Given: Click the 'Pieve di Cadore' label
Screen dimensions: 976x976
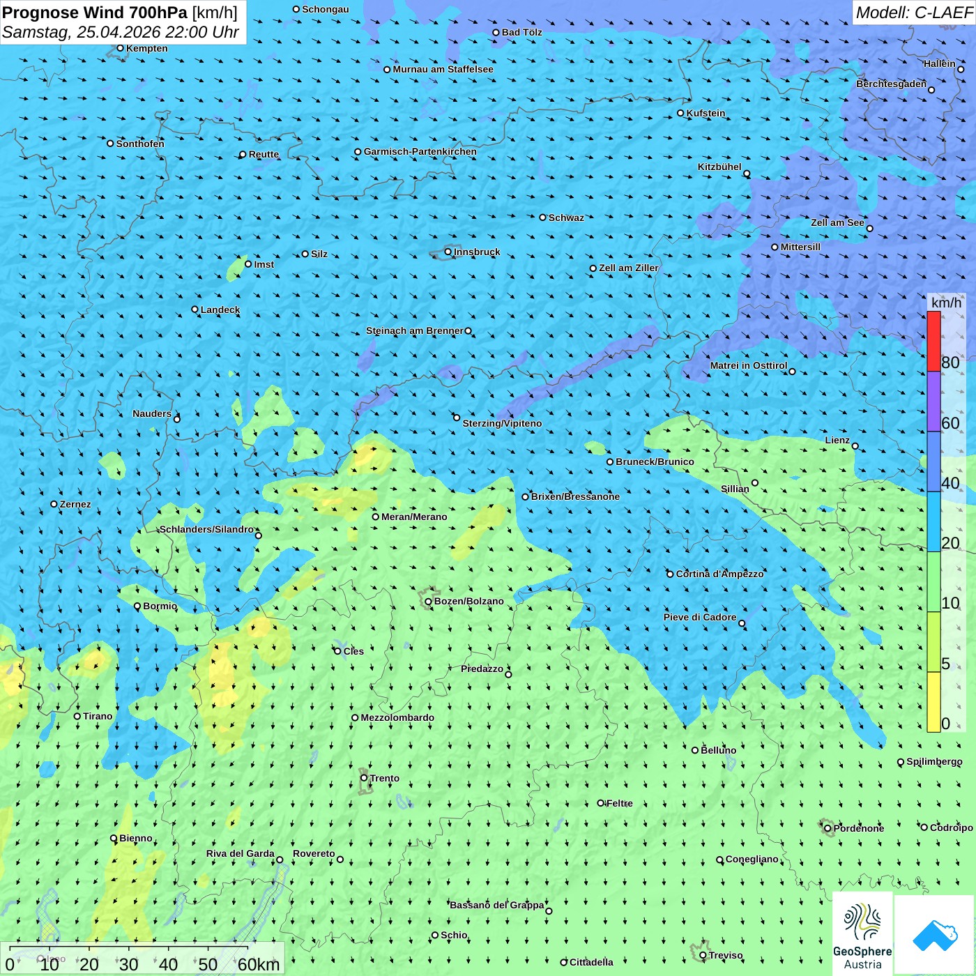Looking at the screenshot, I should (x=700, y=617).
